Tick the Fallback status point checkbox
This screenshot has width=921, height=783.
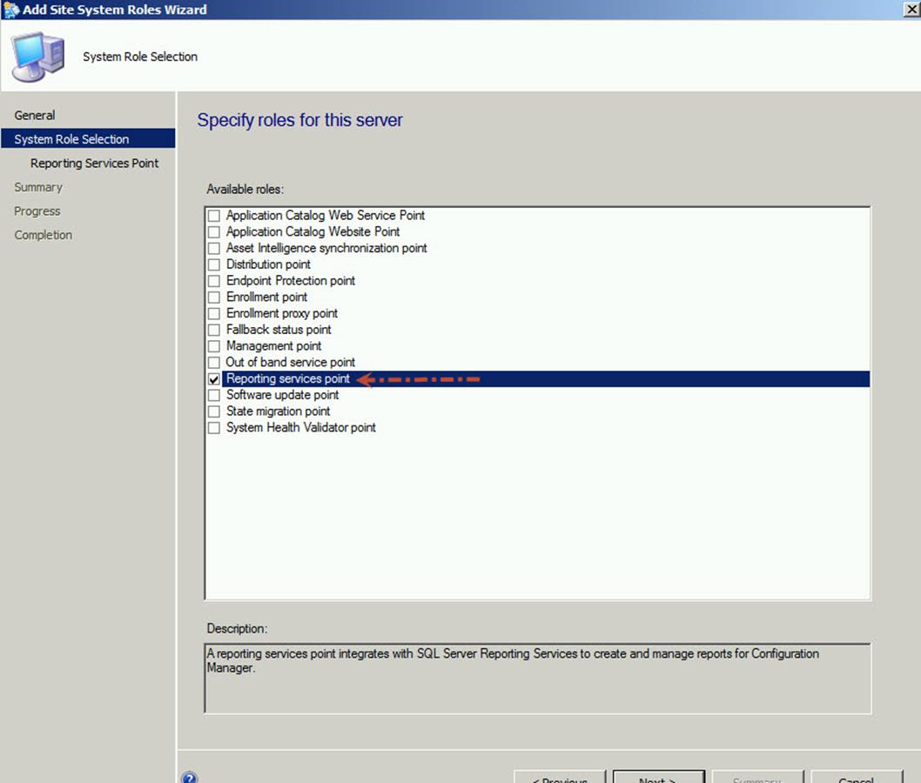214,331
